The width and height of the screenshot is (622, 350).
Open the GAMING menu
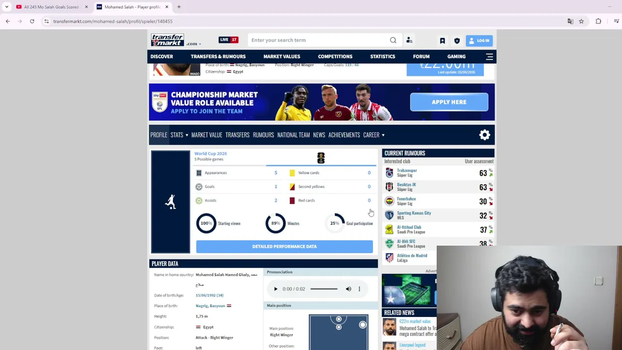456,56
